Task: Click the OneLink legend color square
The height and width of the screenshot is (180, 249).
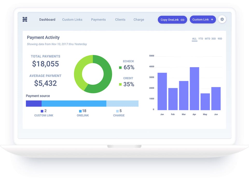Action: 80,111
